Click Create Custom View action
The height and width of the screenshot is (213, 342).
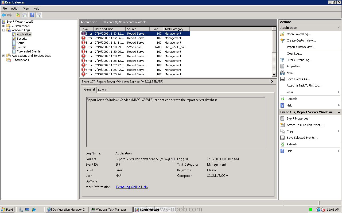pyautogui.click(x=301, y=40)
